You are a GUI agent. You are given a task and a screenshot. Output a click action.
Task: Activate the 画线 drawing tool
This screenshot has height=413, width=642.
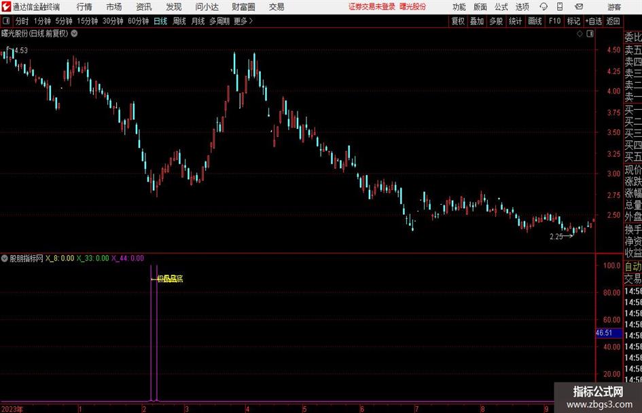pos(535,21)
